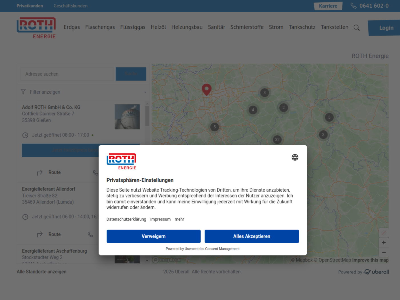The height and width of the screenshot is (300, 400).
Task: Click the Verweigern button
Action: [153, 236]
